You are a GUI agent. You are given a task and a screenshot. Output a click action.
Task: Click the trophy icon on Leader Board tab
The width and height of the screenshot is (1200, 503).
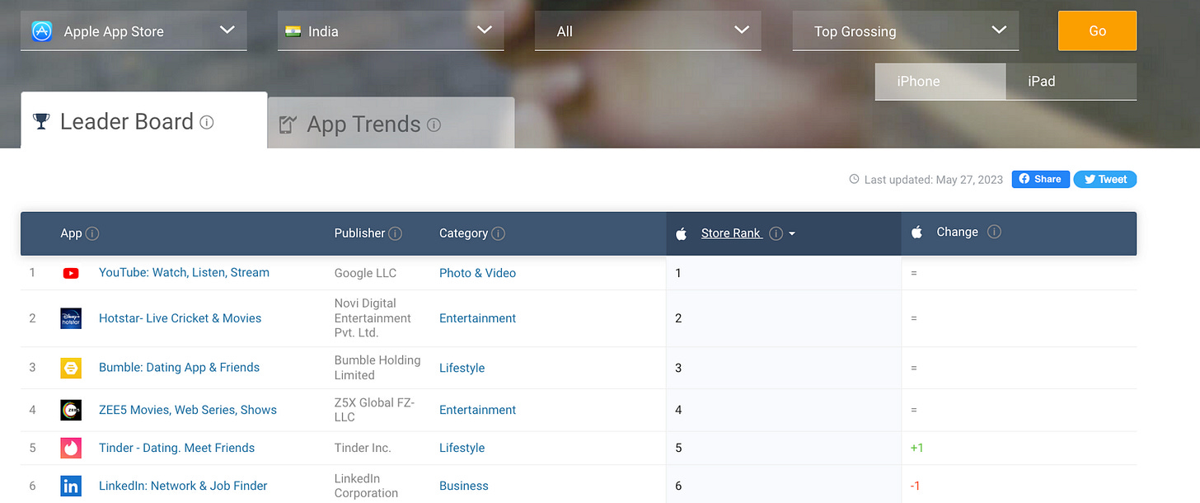41,121
